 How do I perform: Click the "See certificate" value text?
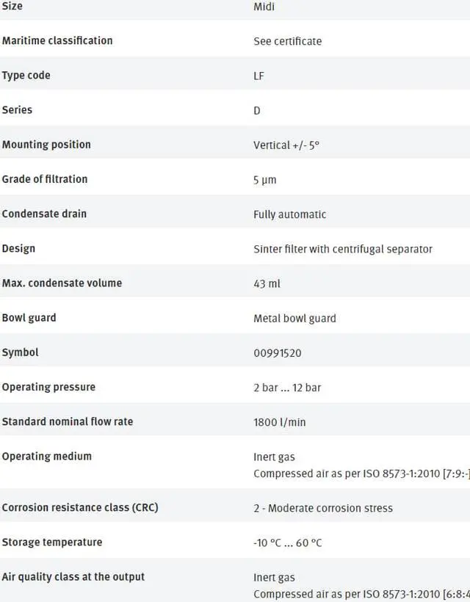pyautogui.click(x=287, y=41)
